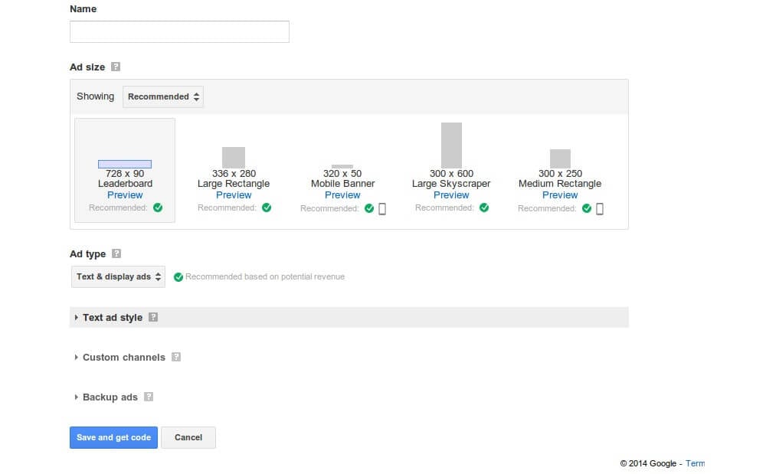Image resolution: width=766 pixels, height=474 pixels.
Task: Preview the 320 x 50 Mobile Banner ad
Action: pos(342,195)
